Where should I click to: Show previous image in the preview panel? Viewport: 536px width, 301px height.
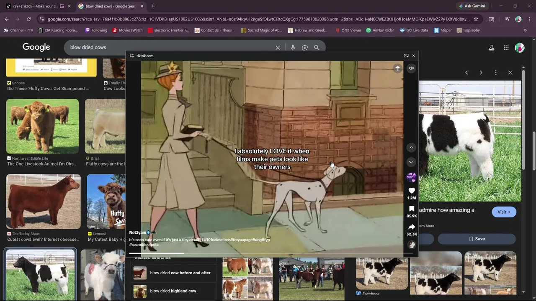[466, 72]
